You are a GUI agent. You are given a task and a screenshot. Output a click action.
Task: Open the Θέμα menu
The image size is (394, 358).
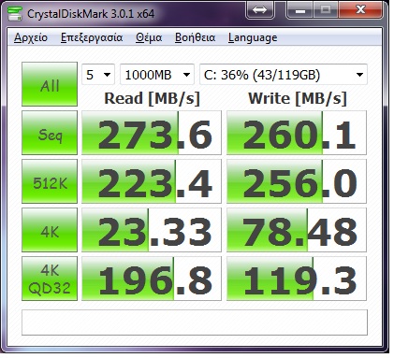pyautogui.click(x=149, y=37)
